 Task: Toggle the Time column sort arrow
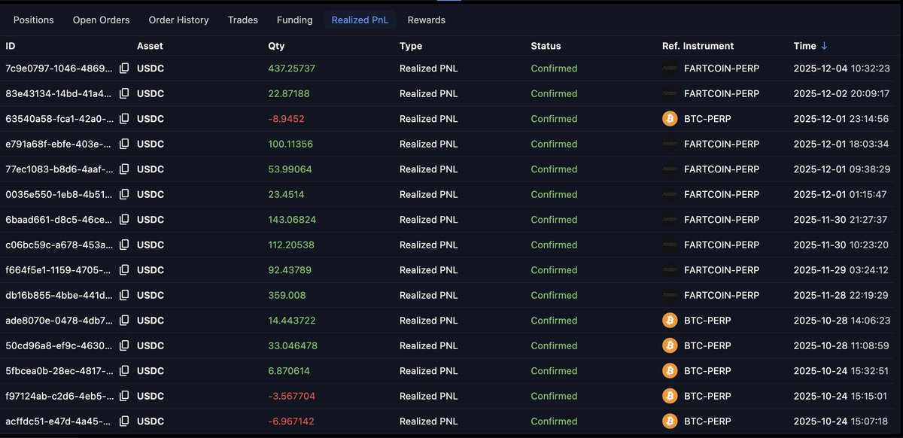[x=825, y=46]
